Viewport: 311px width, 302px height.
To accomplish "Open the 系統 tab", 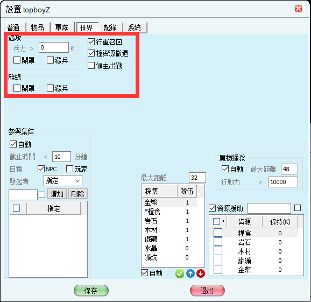I will click(135, 27).
